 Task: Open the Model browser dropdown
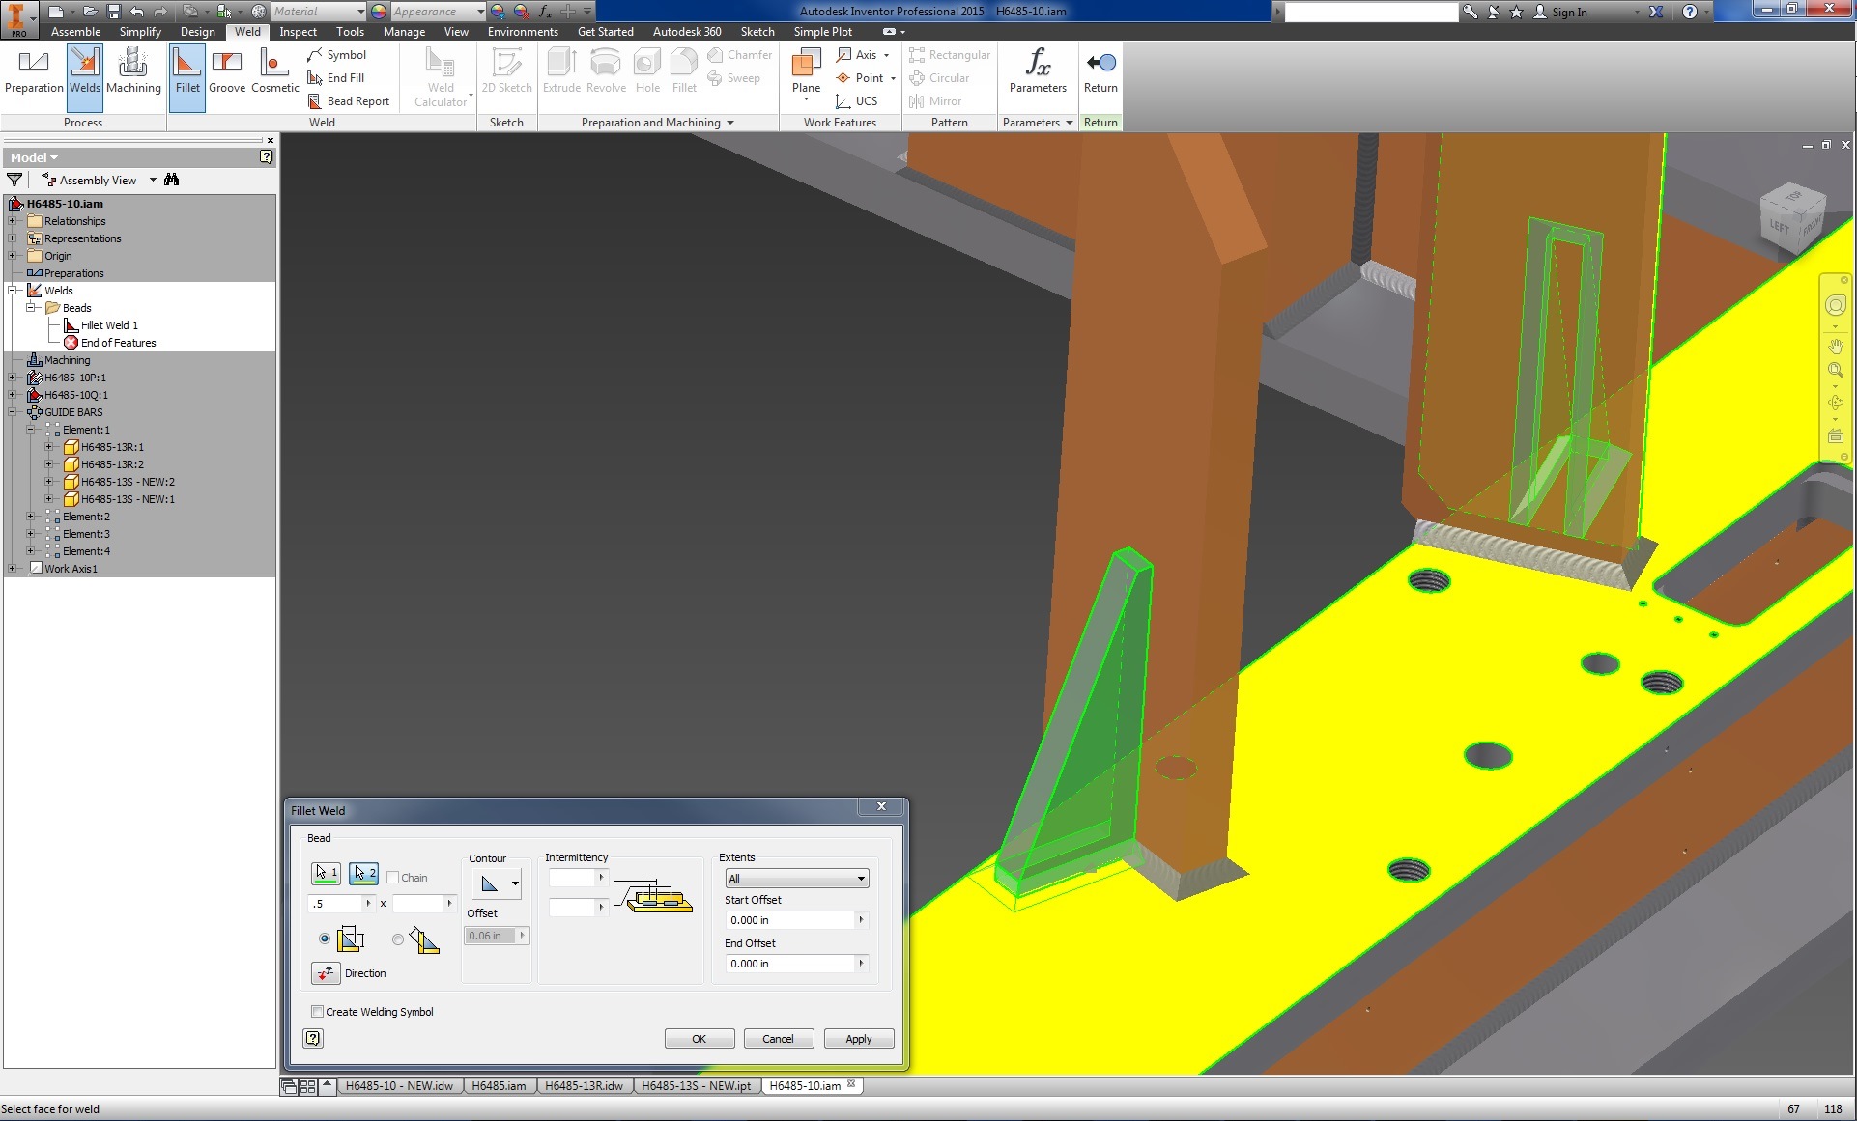(x=34, y=157)
